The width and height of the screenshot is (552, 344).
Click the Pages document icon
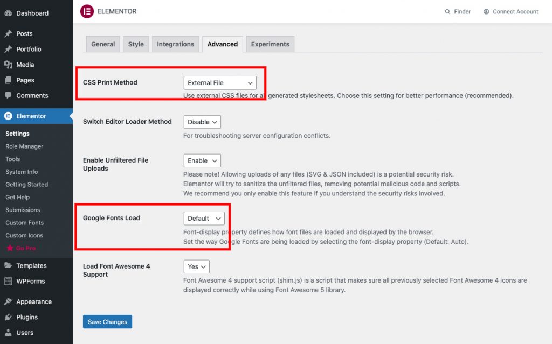pyautogui.click(x=8, y=80)
